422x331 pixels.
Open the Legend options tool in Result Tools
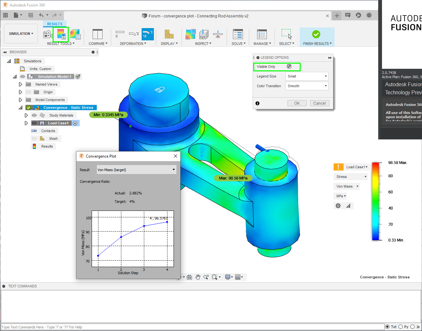pyautogui.click(x=61, y=35)
